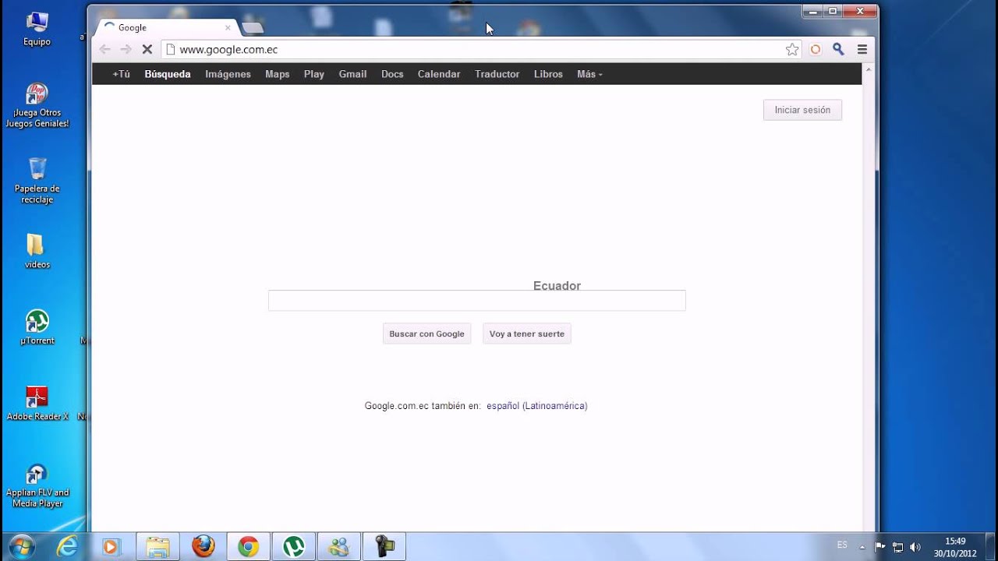Select Búsqueda in the Google bar
Image resolution: width=998 pixels, height=561 pixels.
coord(168,74)
